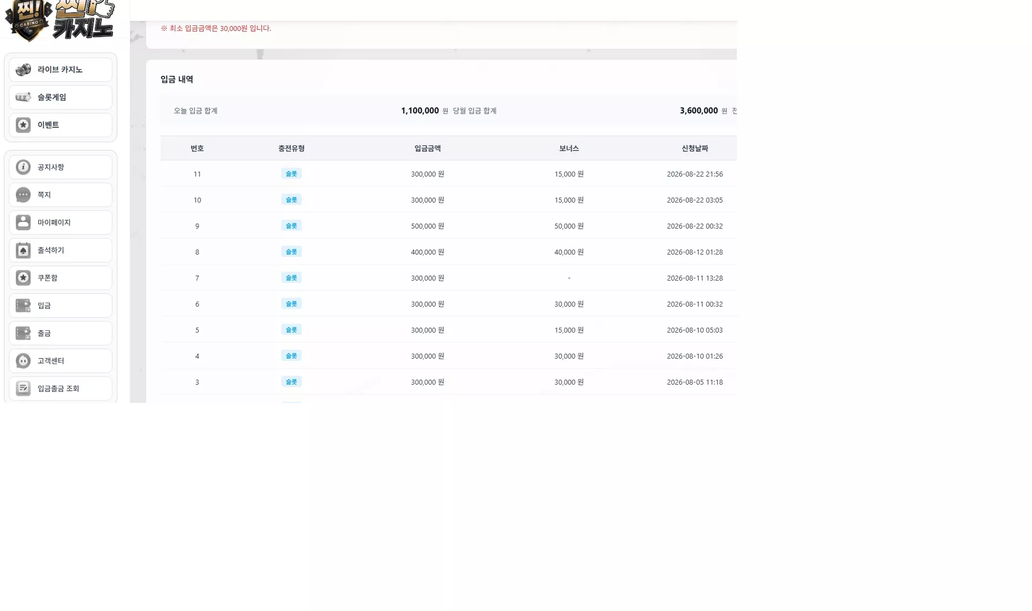Click the 400,000 원 deposit amount

click(x=427, y=252)
